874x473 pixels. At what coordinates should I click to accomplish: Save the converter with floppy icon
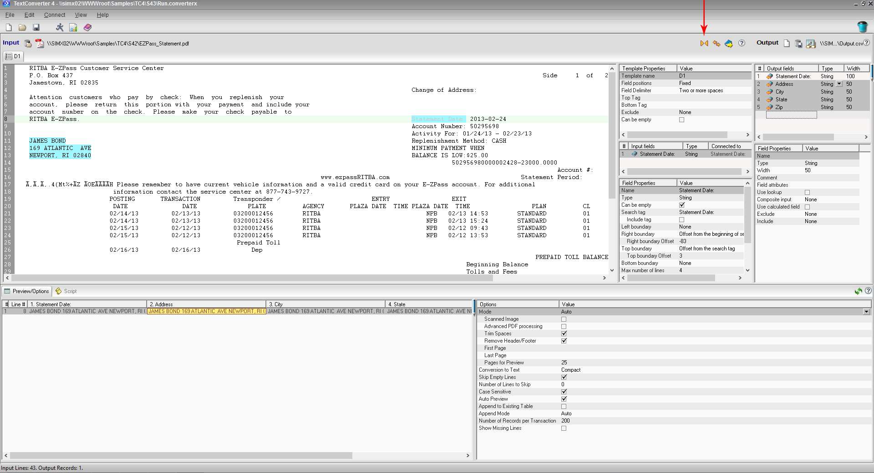(36, 28)
